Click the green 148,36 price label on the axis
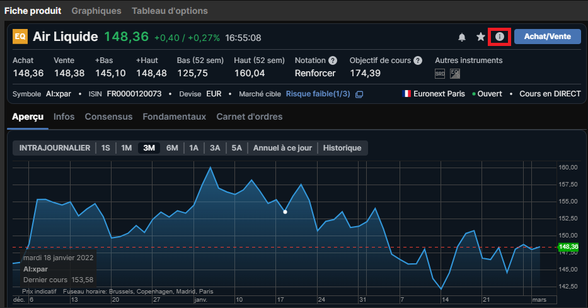The image size is (588, 308). [x=568, y=247]
